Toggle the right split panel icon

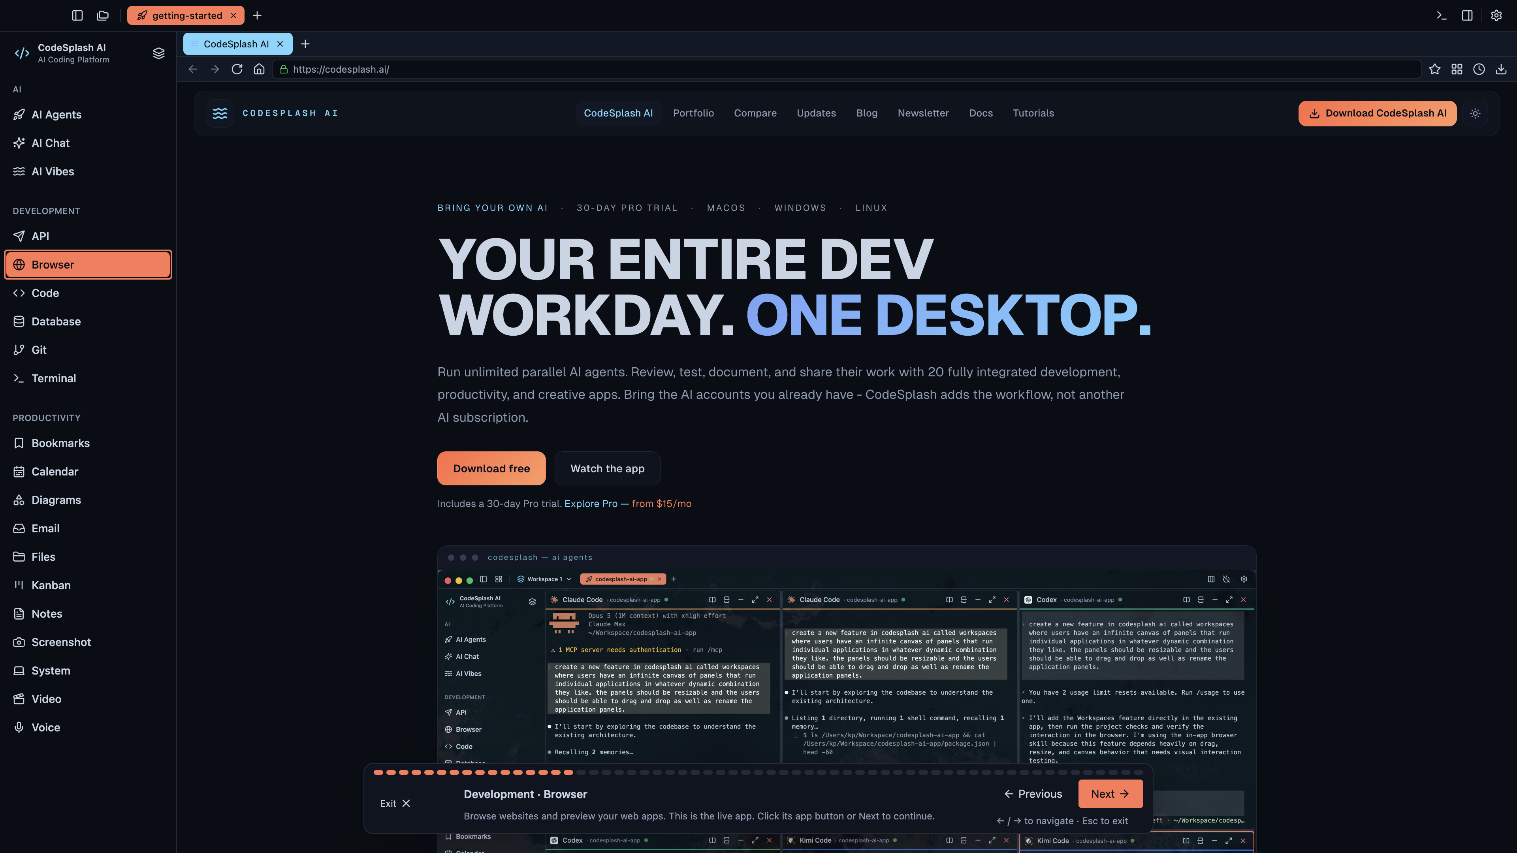pos(1467,15)
